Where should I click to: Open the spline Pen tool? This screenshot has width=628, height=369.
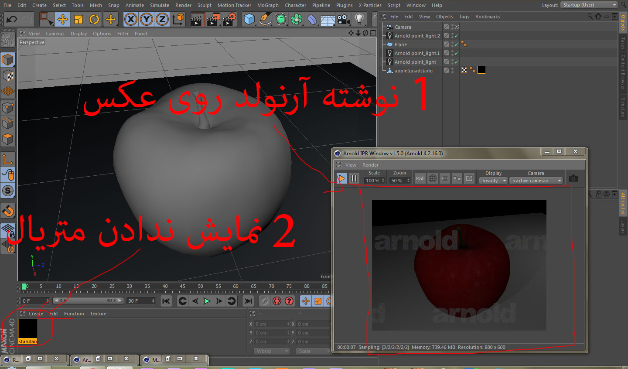pyautogui.click(x=265, y=19)
